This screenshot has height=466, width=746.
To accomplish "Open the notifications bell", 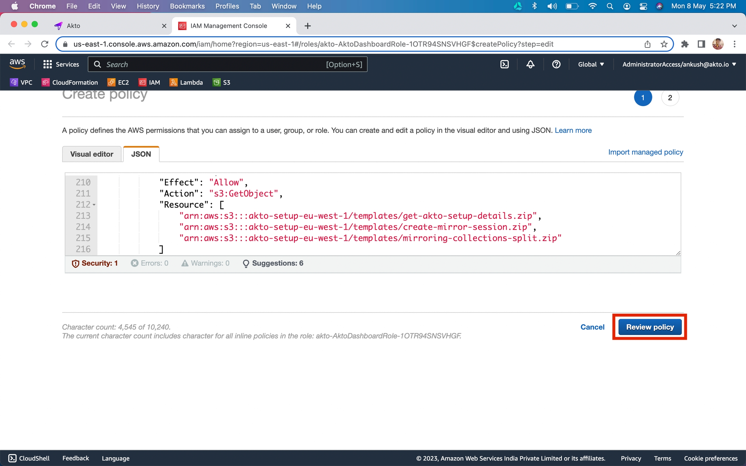I will pyautogui.click(x=530, y=64).
